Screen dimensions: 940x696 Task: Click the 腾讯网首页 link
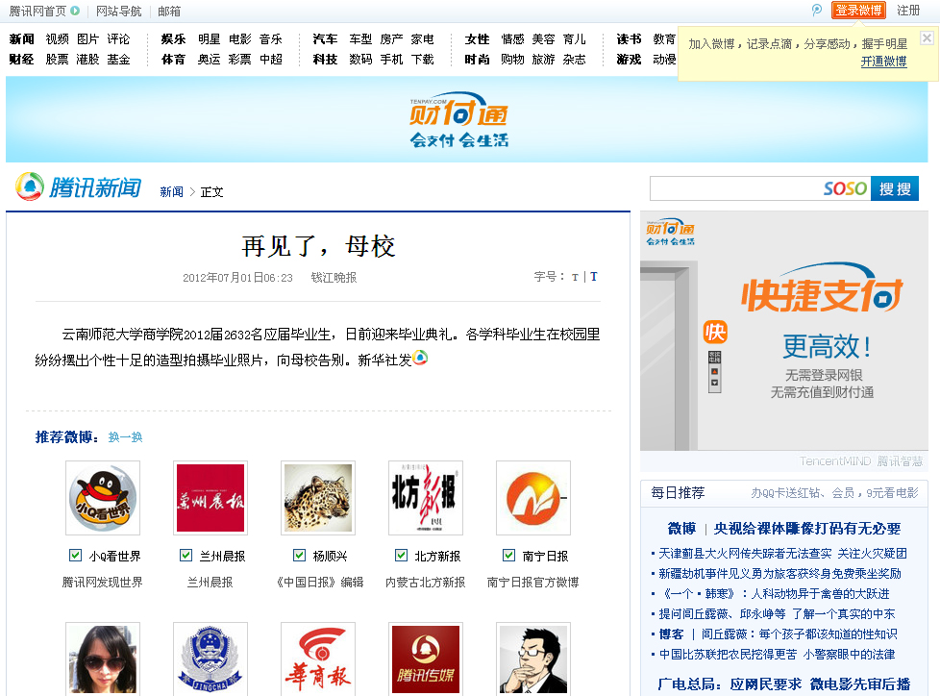tap(37, 11)
